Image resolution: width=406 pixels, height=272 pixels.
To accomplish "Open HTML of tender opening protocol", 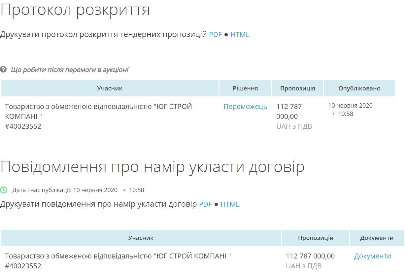I will point(240,34).
